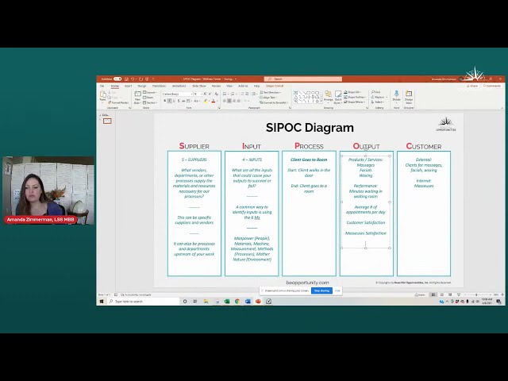This screenshot has width=508, height=381.
Task: Click Increase Font Size icon
Action: (206, 94)
